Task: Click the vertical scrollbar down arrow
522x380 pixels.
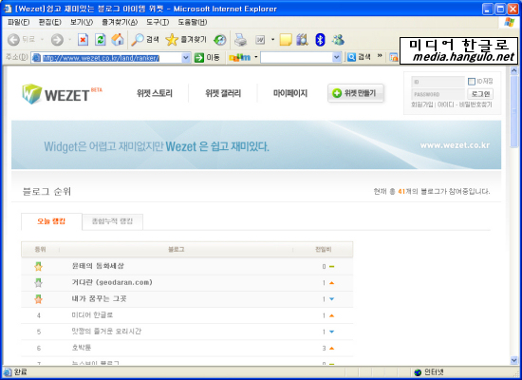Action: (513, 360)
